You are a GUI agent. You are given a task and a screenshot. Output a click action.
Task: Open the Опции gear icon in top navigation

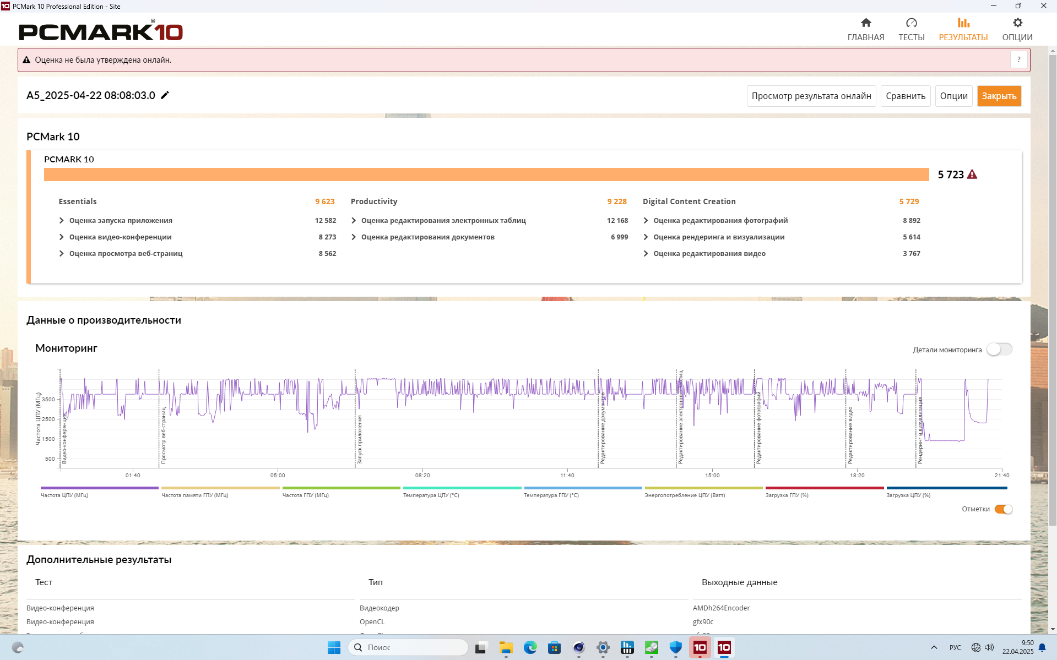pyautogui.click(x=1017, y=23)
